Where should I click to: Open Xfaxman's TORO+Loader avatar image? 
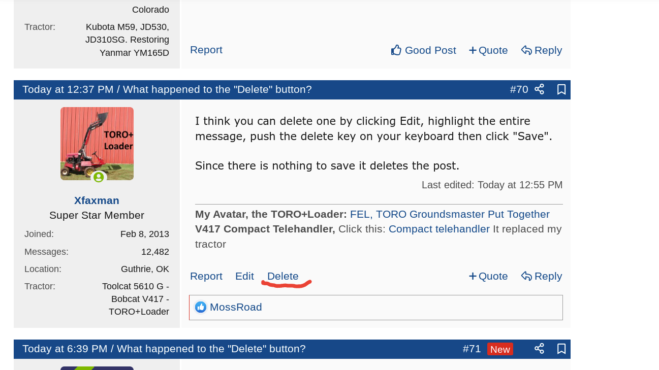97,143
